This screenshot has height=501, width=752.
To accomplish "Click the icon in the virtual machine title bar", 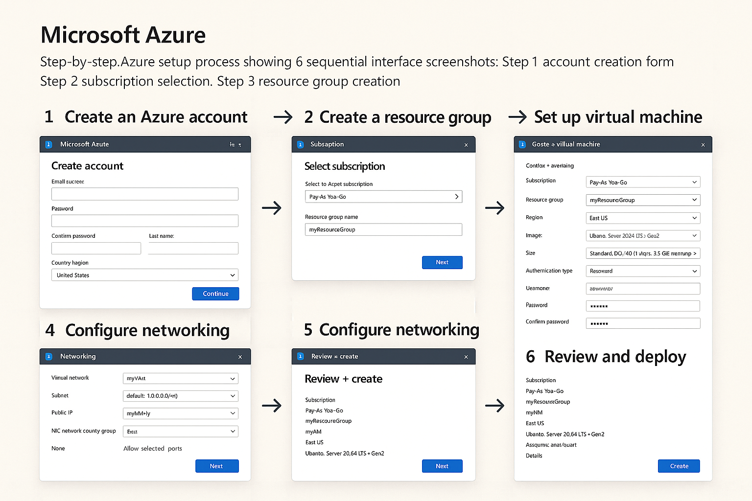I will 522,144.
